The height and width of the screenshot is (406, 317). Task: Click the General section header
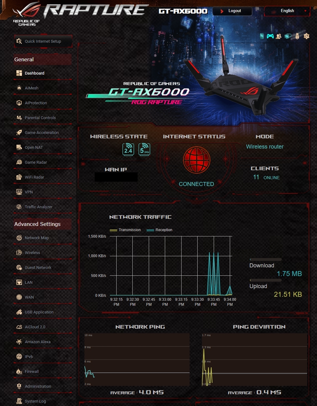pos(43,59)
